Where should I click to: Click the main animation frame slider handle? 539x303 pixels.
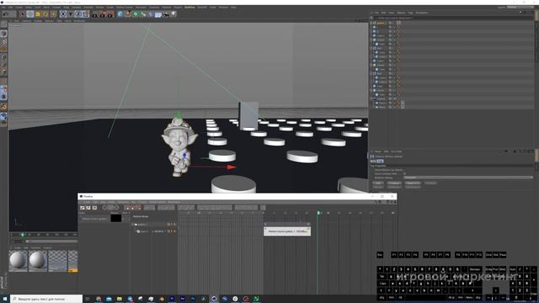[23, 235]
